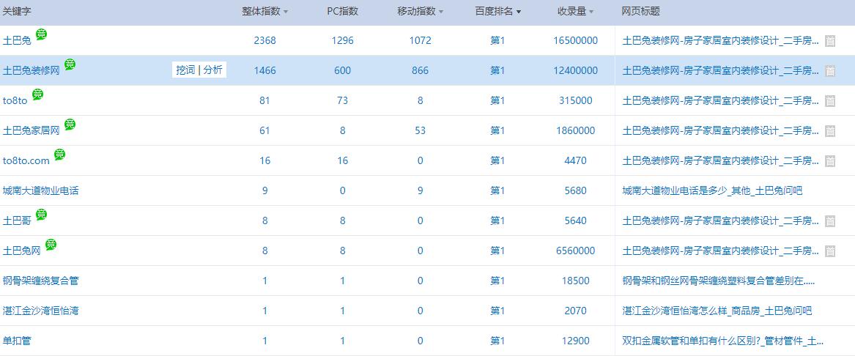Click 分析 in the 土巴兔装修网 row
Image resolution: width=855 pixels, height=356 pixels.
point(212,70)
